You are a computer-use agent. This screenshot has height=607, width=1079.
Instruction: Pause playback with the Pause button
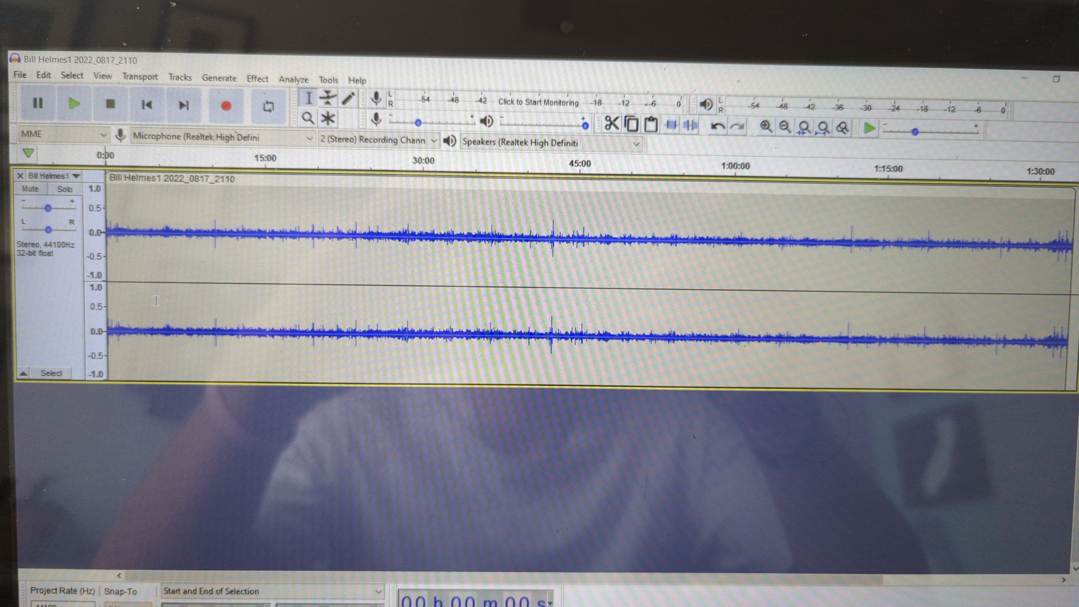coord(38,103)
